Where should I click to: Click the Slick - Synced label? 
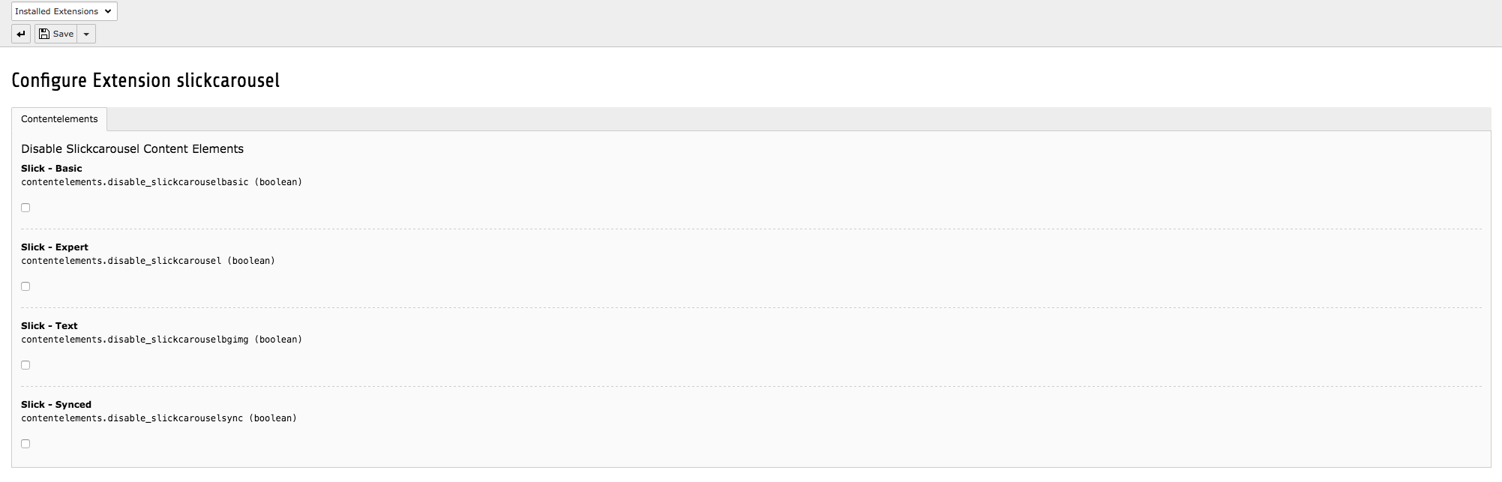coord(56,405)
